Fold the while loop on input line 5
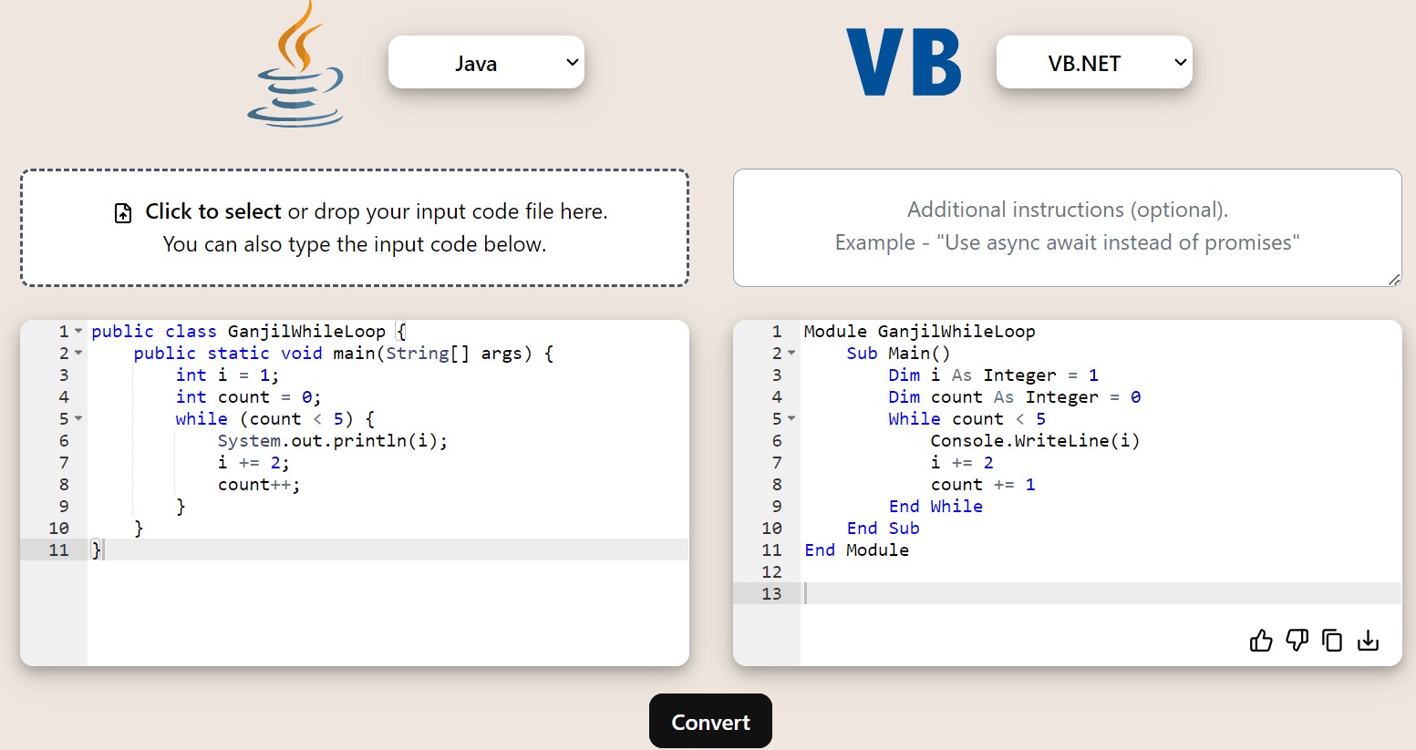Image resolution: width=1416 pixels, height=750 pixels. coord(78,418)
